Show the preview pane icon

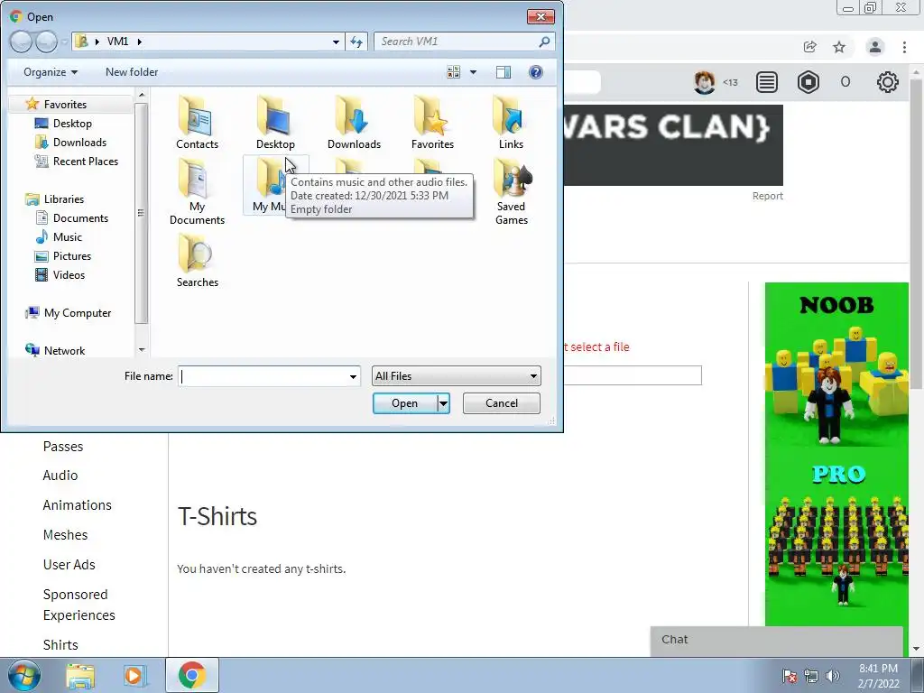pyautogui.click(x=504, y=72)
